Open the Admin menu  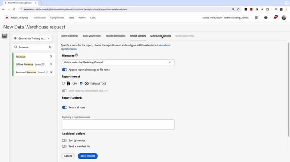tap(82, 18)
